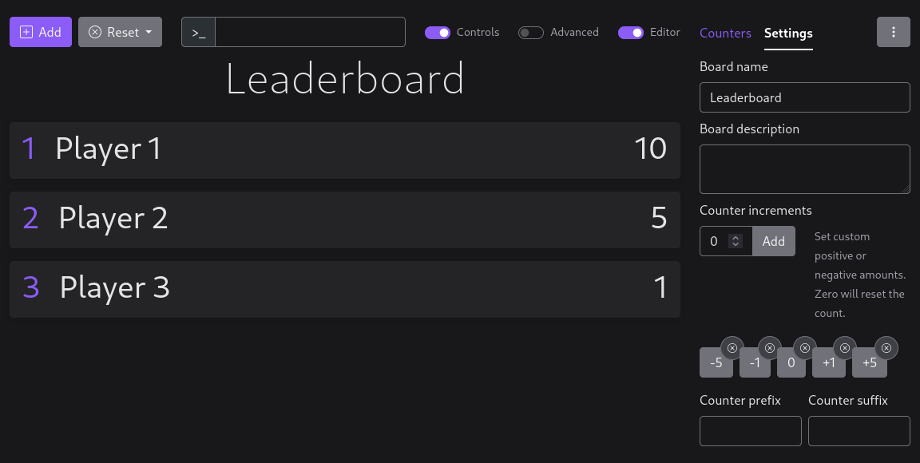920x463 pixels.
Task: Turn off the Editor toggle
Action: coord(631,33)
